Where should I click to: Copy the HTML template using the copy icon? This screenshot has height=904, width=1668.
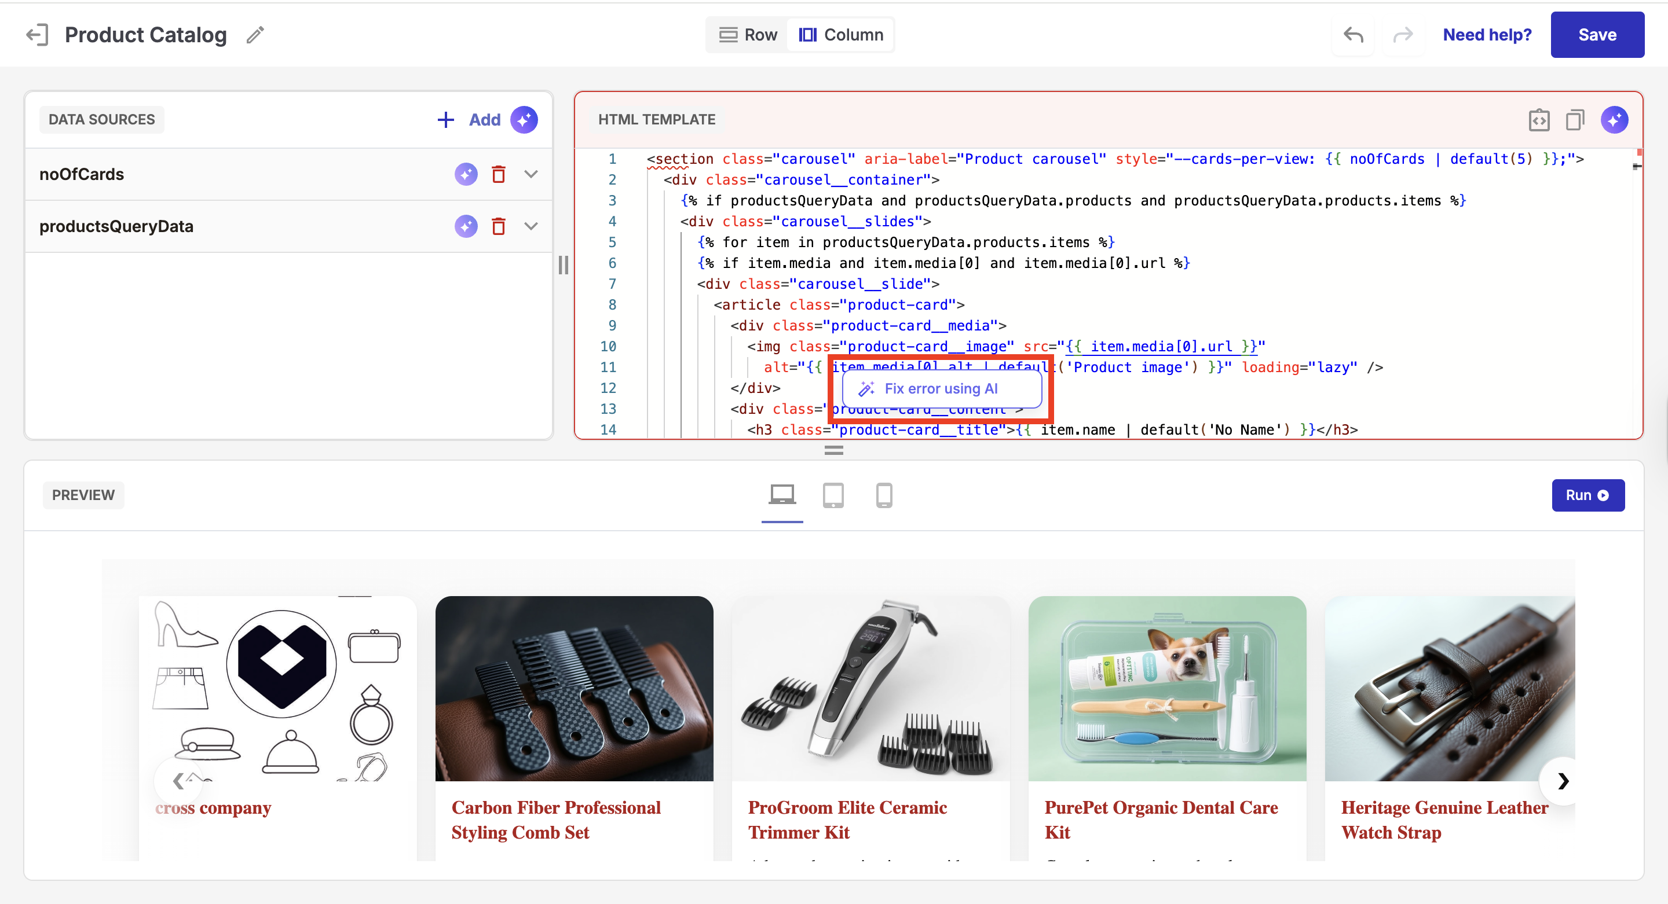1575,120
